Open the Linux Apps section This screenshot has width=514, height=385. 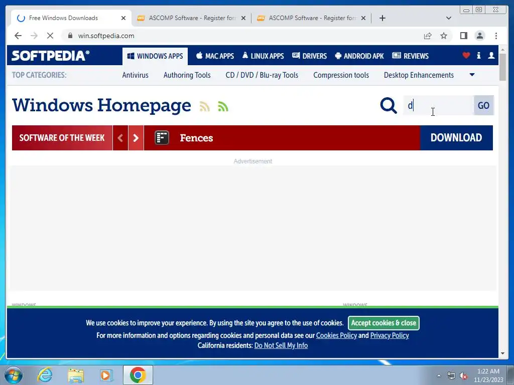tap(263, 56)
